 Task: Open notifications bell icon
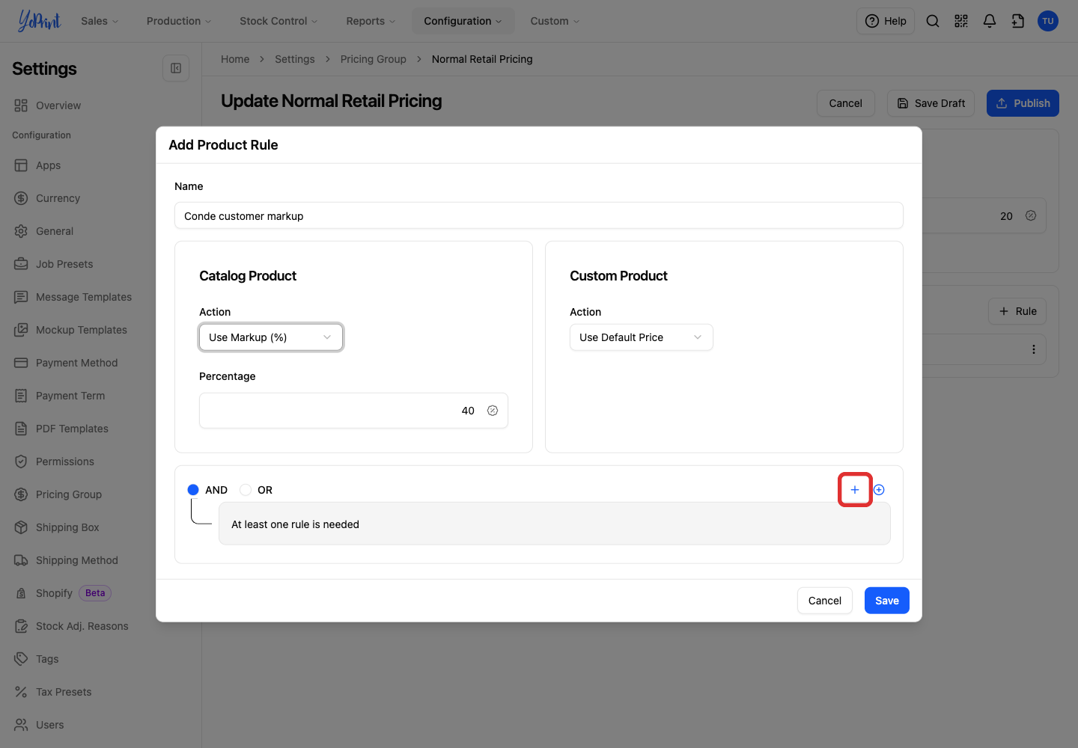(x=990, y=21)
